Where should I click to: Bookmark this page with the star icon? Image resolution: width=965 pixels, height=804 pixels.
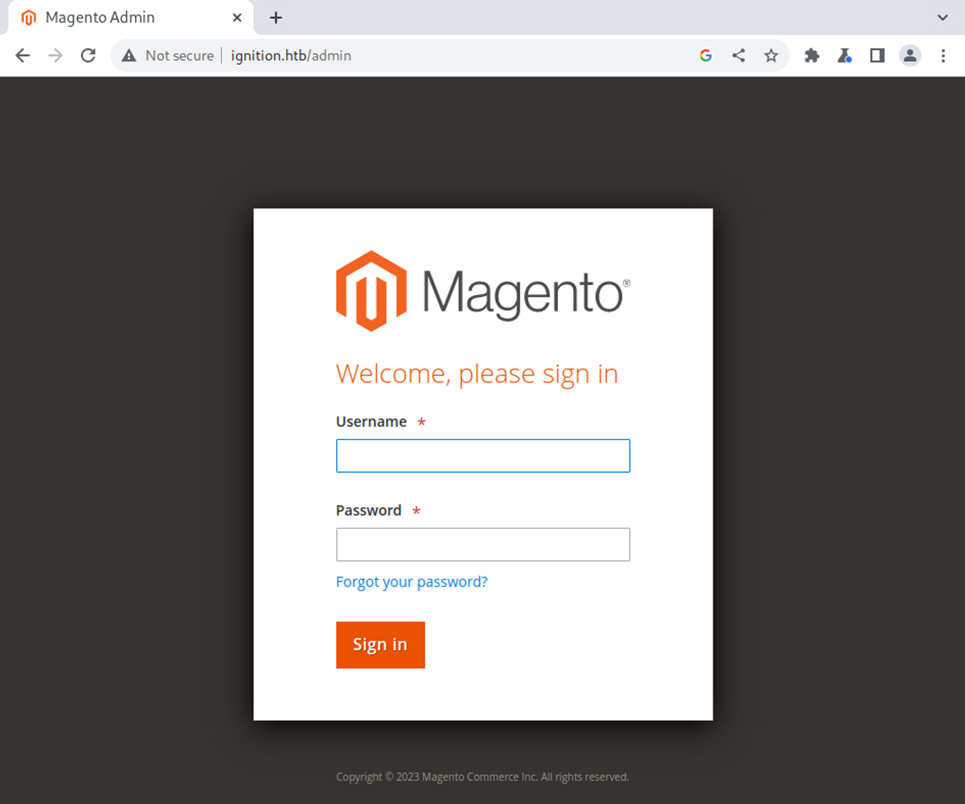771,56
